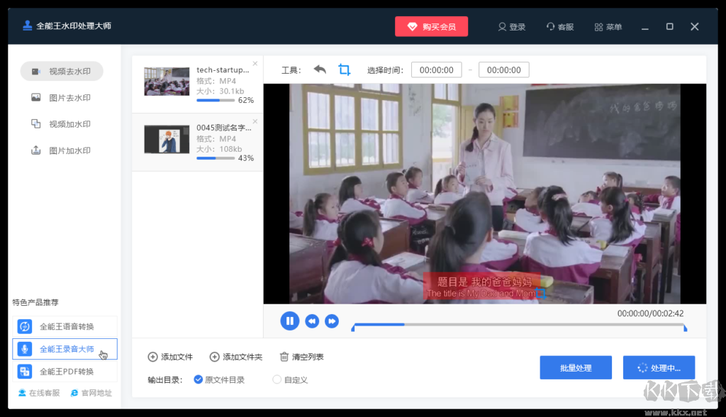Screen dimensions: 726x417
Task: Click 清空列表 to clear the file list
Action: (x=301, y=357)
